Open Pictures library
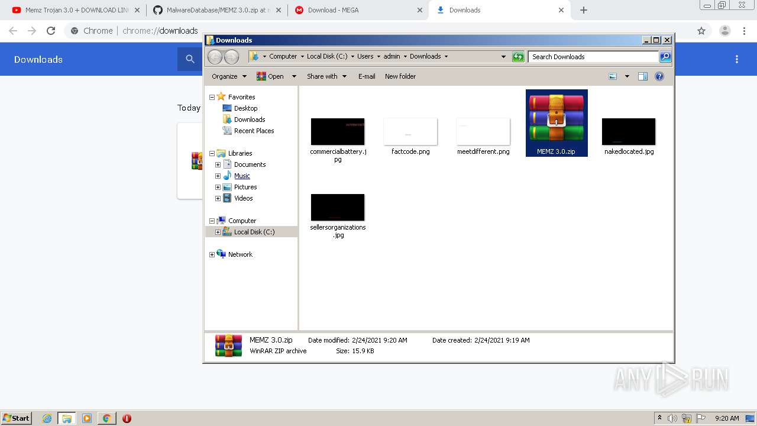Screen dimensions: 757x426 point(245,187)
